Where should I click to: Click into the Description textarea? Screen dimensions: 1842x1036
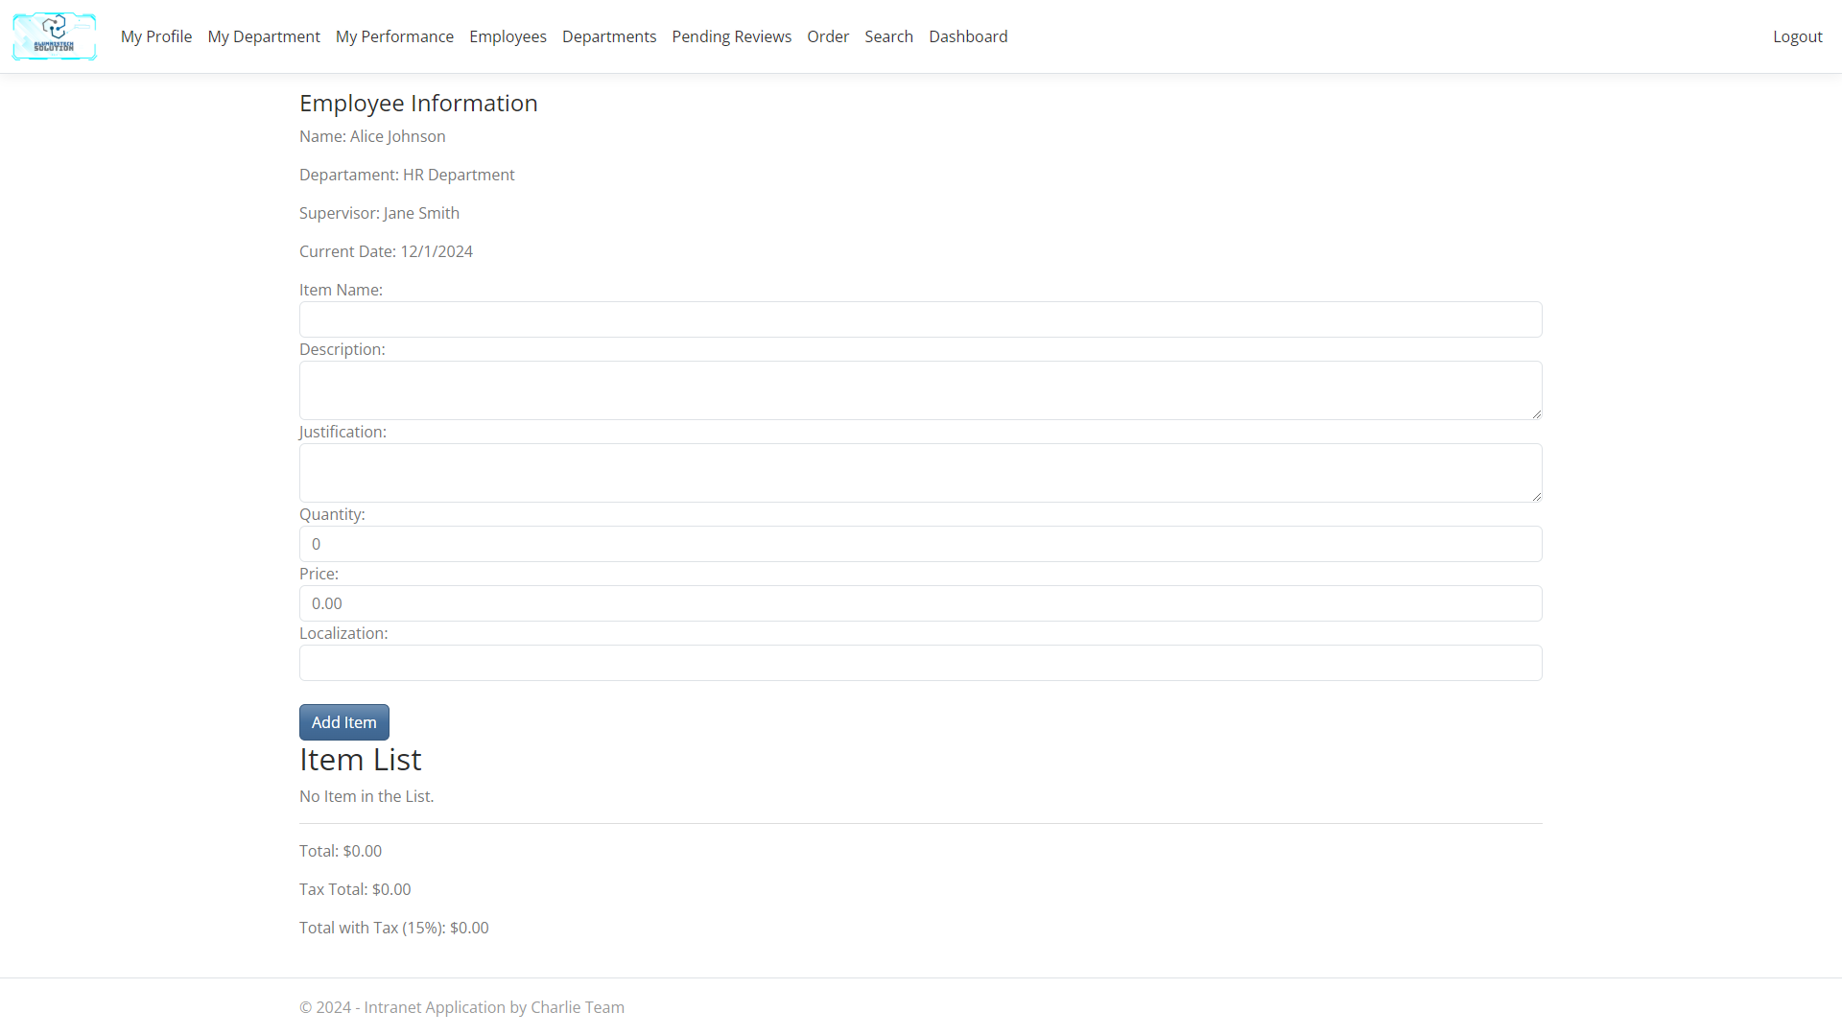[x=920, y=390]
